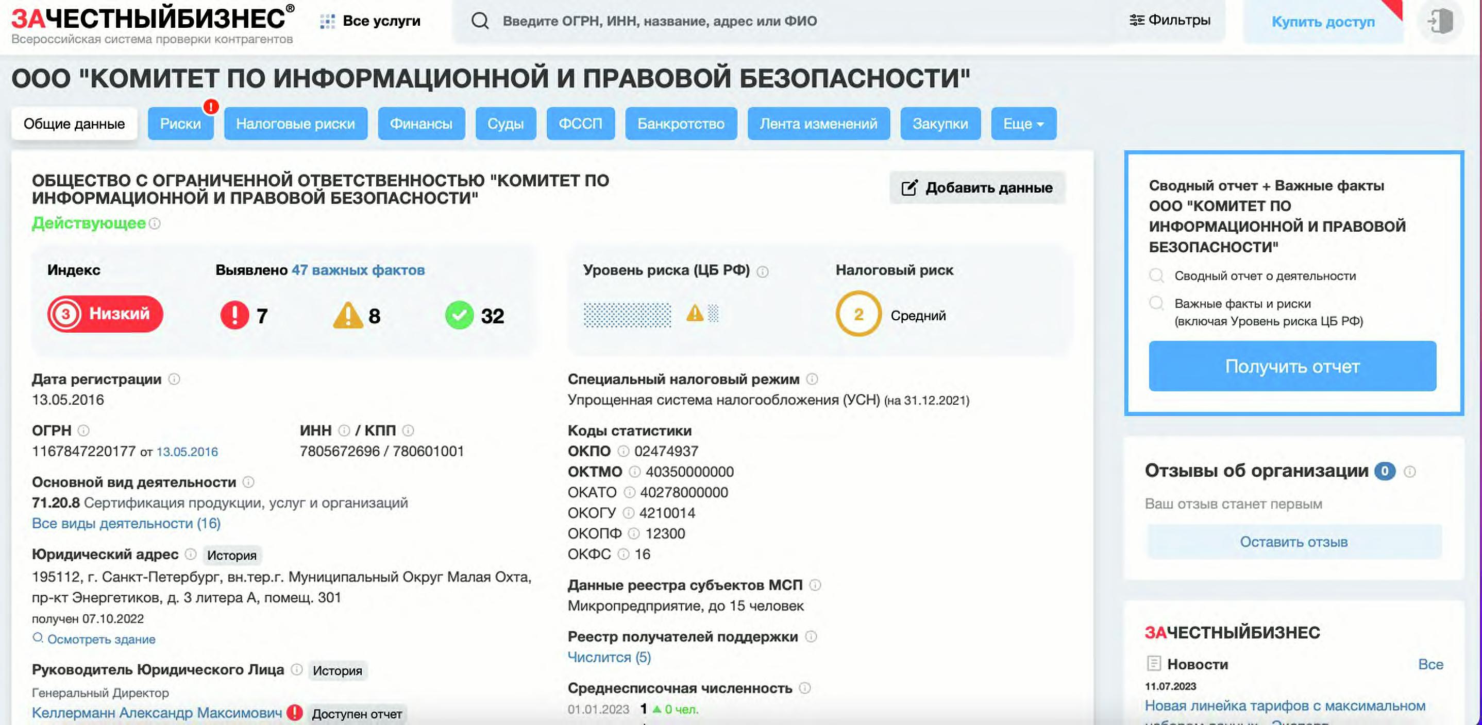This screenshot has height=725, width=1482.
Task: Click the Купить доступ button
Action: (x=1323, y=22)
